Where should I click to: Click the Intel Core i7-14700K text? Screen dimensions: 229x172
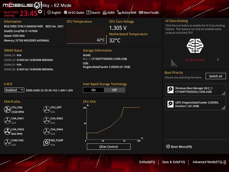pyautogui.click(x=21, y=31)
